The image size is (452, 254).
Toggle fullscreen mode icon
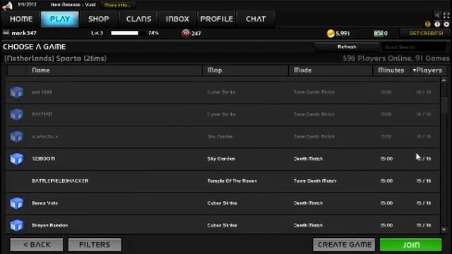446,15
